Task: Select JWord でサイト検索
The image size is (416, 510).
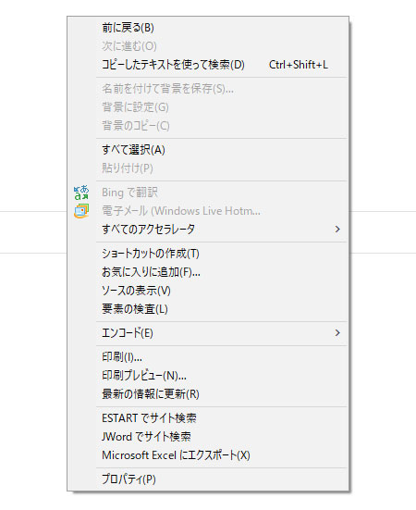Action: click(x=208, y=437)
